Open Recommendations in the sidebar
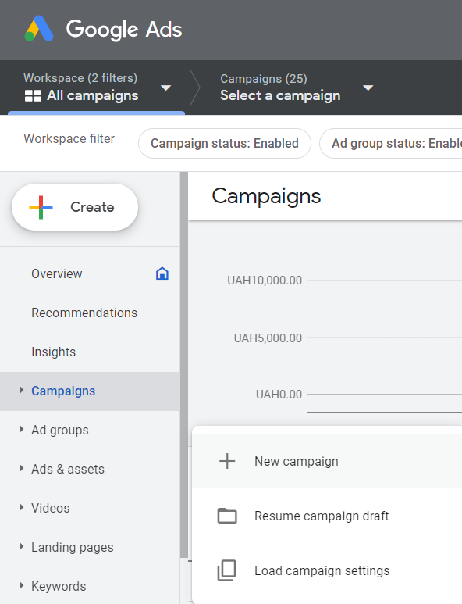 point(84,313)
